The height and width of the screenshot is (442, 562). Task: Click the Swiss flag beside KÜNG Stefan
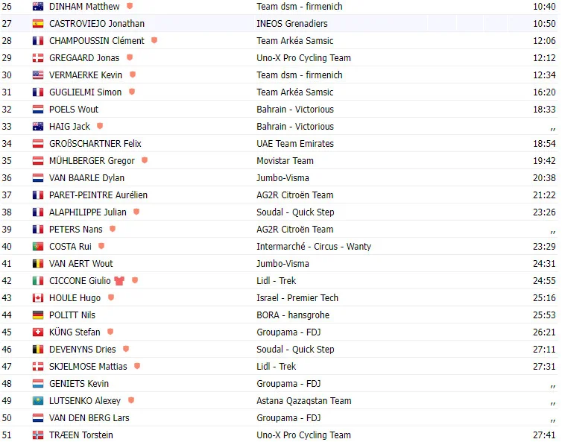pyautogui.click(x=37, y=332)
